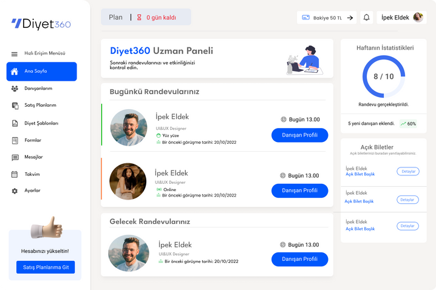
Task: Open second Açık Bilet Başlık link
Action: pyautogui.click(x=359, y=201)
